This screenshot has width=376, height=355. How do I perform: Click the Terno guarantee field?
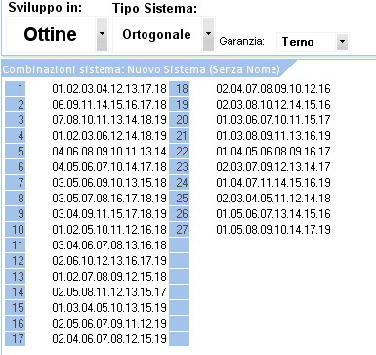pyautogui.click(x=307, y=42)
